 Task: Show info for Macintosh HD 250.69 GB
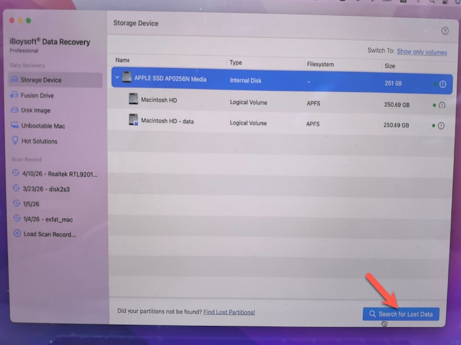coord(442,105)
